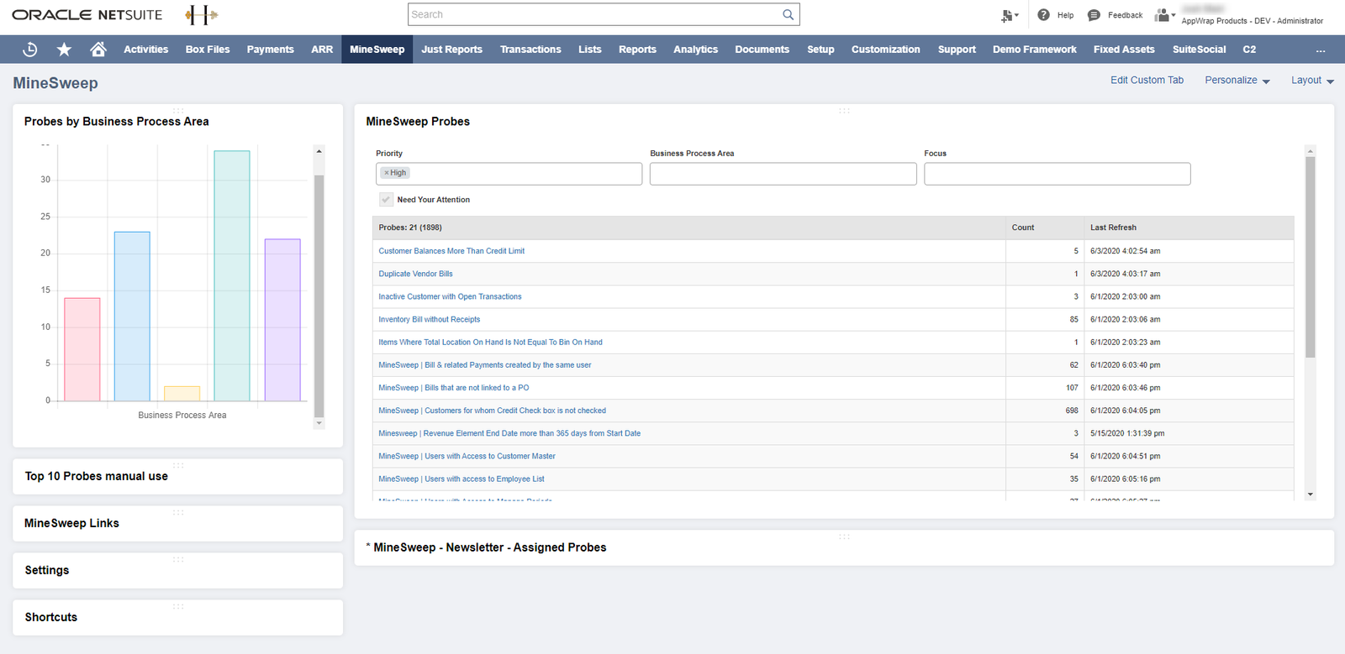This screenshot has width=1345, height=654.
Task: Expand the Settings portlet
Action: (x=47, y=570)
